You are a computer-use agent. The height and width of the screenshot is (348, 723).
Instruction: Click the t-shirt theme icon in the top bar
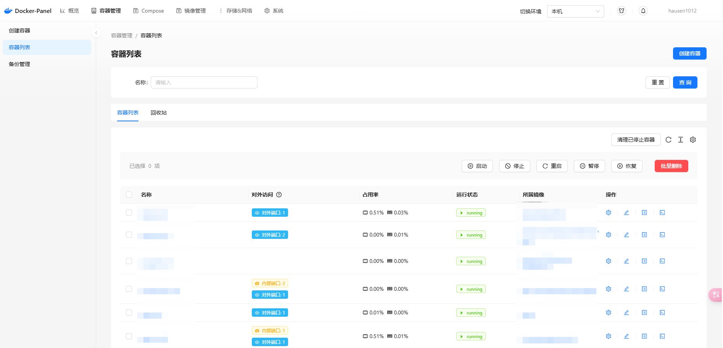[622, 11]
